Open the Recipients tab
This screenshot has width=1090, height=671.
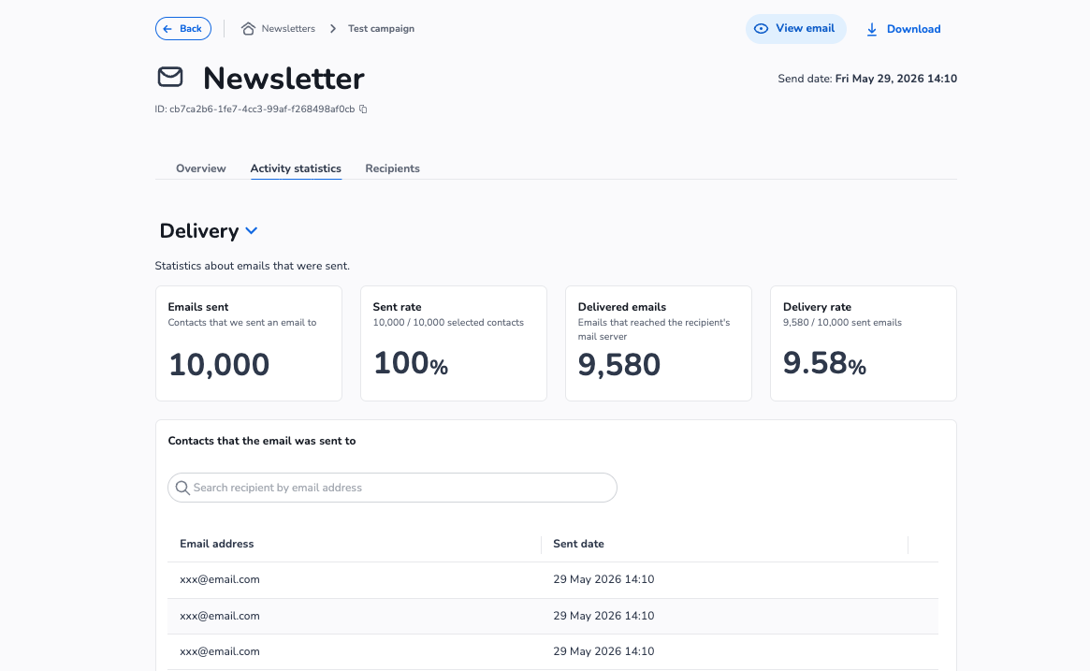click(392, 168)
